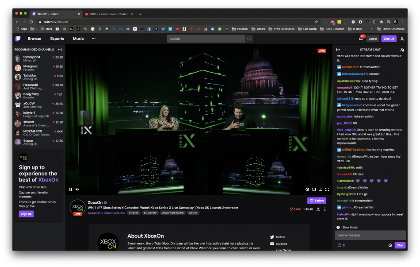Image resolution: width=420 pixels, height=267 pixels.
Task: Open the Prime loot notifications icon
Action: [361, 39]
